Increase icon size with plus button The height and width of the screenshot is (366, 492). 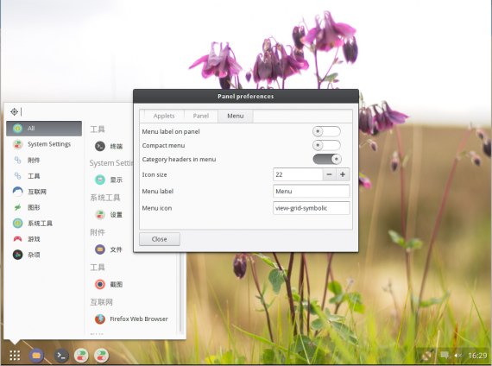point(343,174)
